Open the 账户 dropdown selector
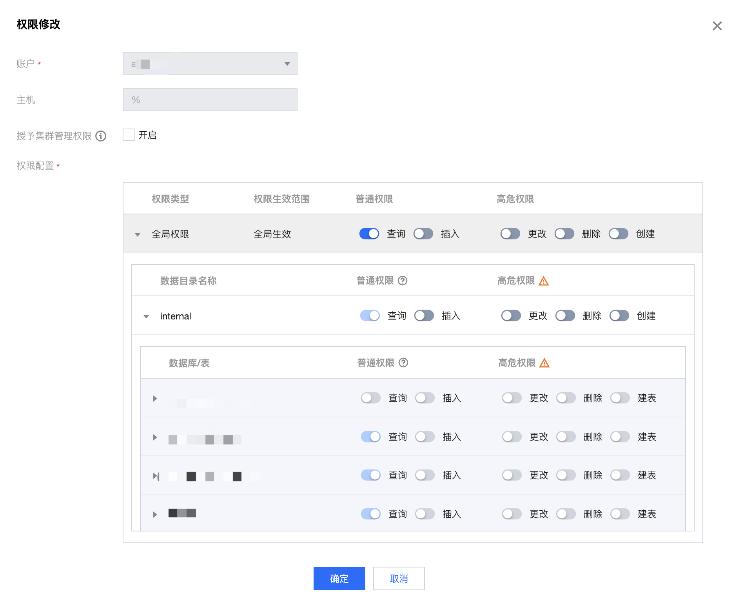This screenshot has width=733, height=602. [210, 63]
